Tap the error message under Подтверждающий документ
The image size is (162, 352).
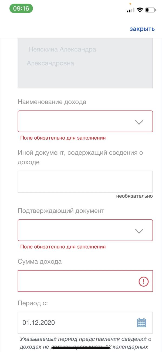click(63, 247)
